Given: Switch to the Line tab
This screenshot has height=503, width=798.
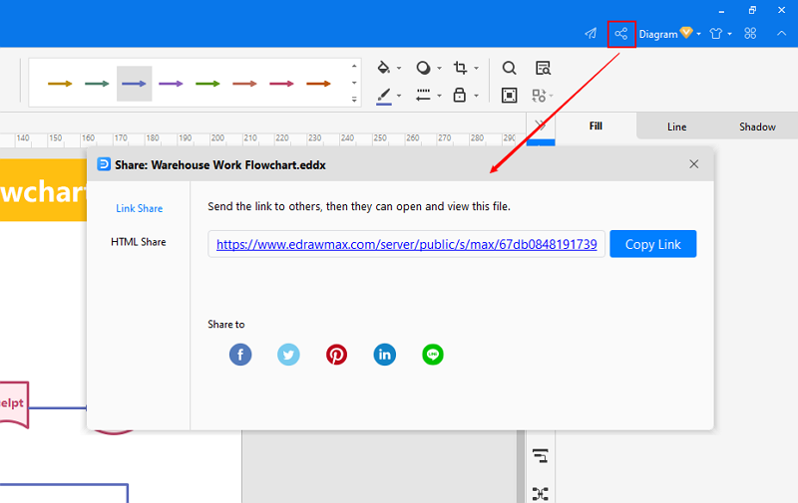Looking at the screenshot, I should pyautogui.click(x=677, y=126).
